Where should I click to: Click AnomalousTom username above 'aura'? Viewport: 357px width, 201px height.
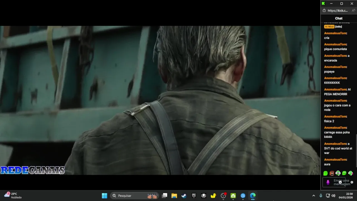[x=336, y=160]
